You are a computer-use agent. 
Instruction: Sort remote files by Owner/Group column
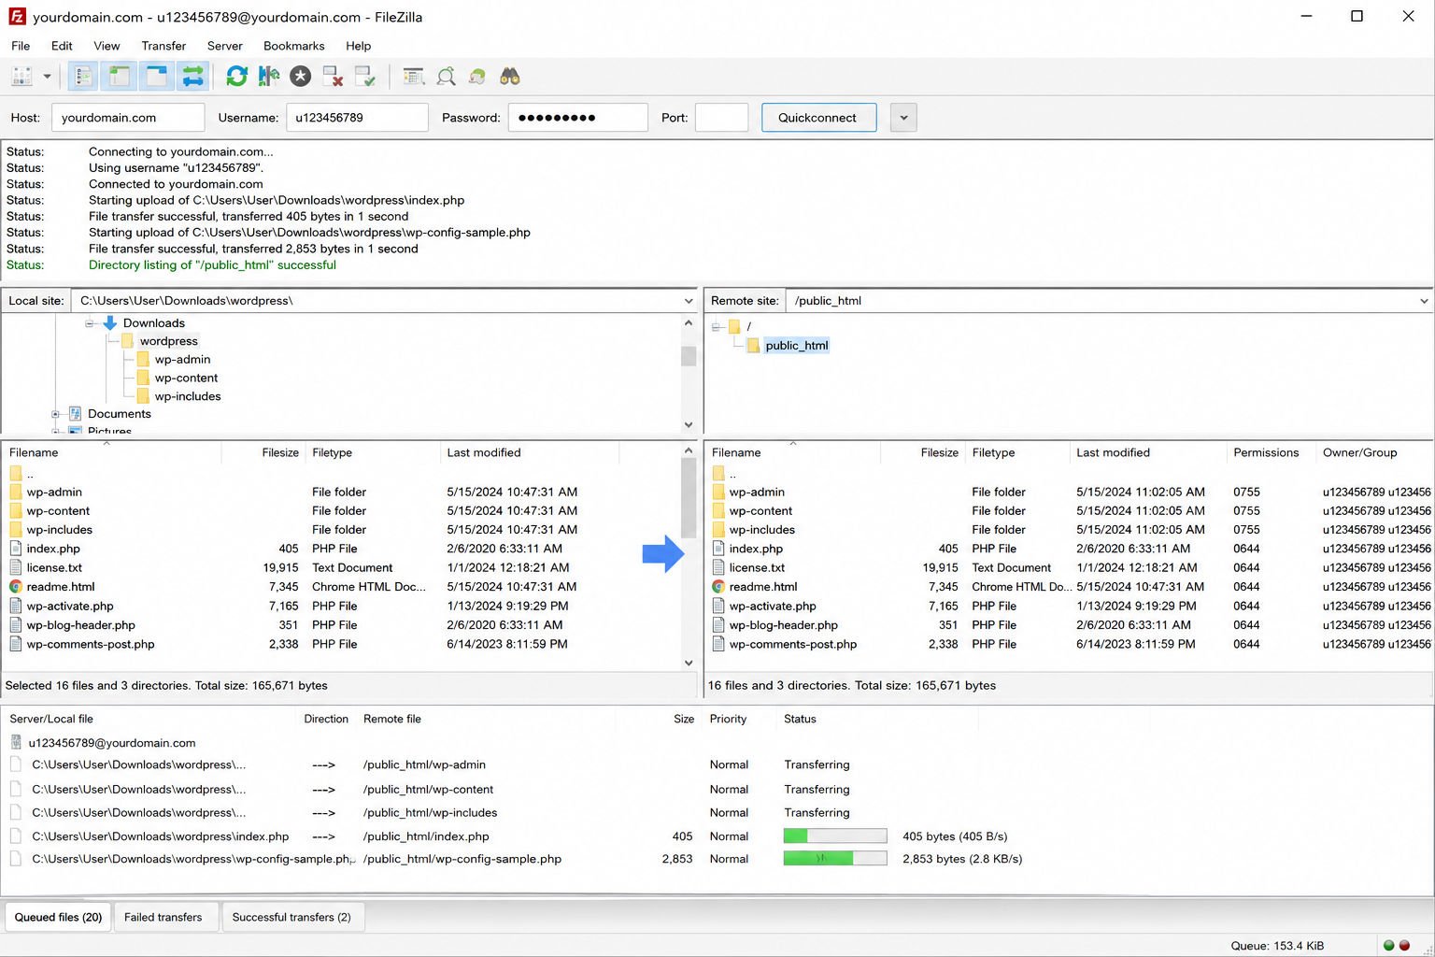[x=1373, y=452]
